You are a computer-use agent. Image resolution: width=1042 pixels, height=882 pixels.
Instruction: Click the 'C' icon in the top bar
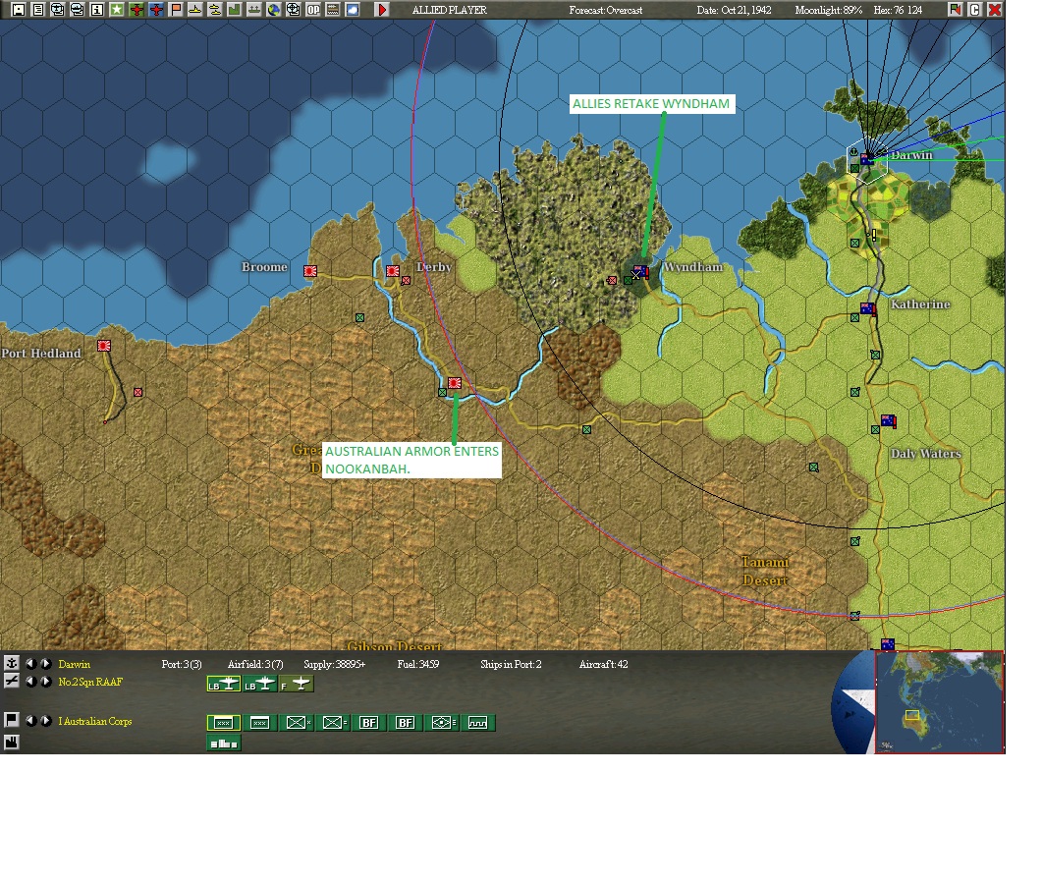click(975, 9)
